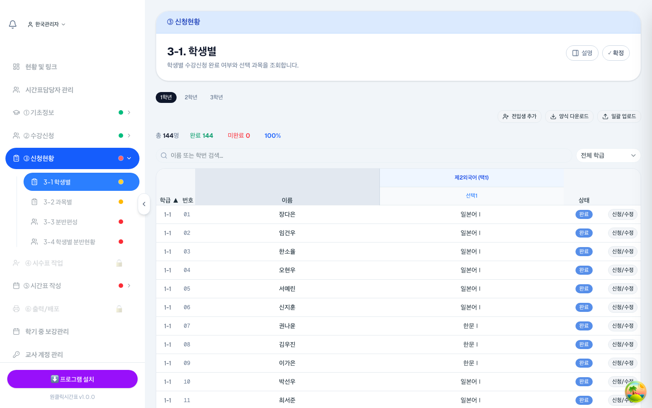Click 일괄 업로드 button
This screenshot has width=652, height=408.
pos(619,117)
